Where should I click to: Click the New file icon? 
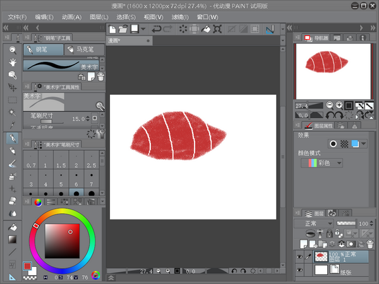[112, 29]
